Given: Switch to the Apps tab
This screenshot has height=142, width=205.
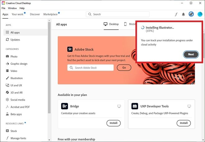Looking at the screenshot, I should (5, 14).
